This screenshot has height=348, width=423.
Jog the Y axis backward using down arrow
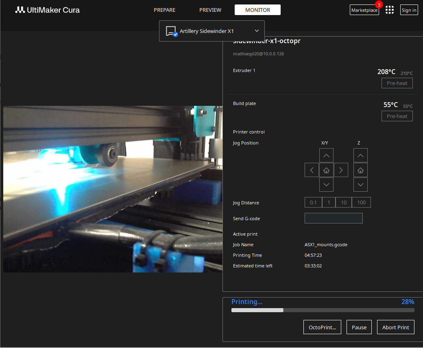[x=326, y=184]
